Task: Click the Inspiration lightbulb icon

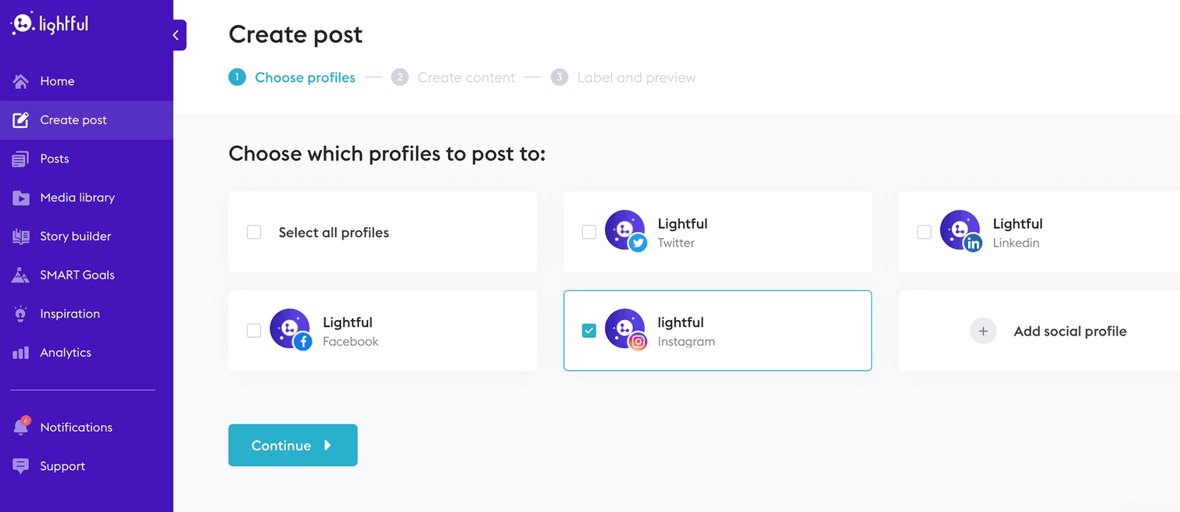Action: (21, 314)
